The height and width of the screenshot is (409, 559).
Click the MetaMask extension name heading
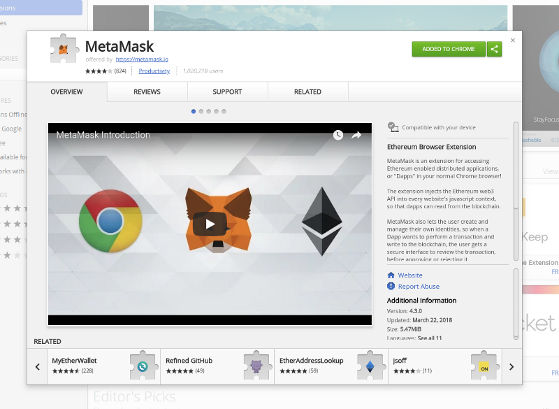(119, 46)
